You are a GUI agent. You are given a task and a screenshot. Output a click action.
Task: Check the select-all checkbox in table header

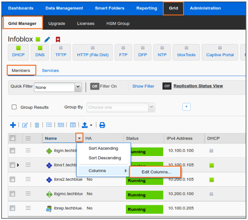[x=12, y=138]
